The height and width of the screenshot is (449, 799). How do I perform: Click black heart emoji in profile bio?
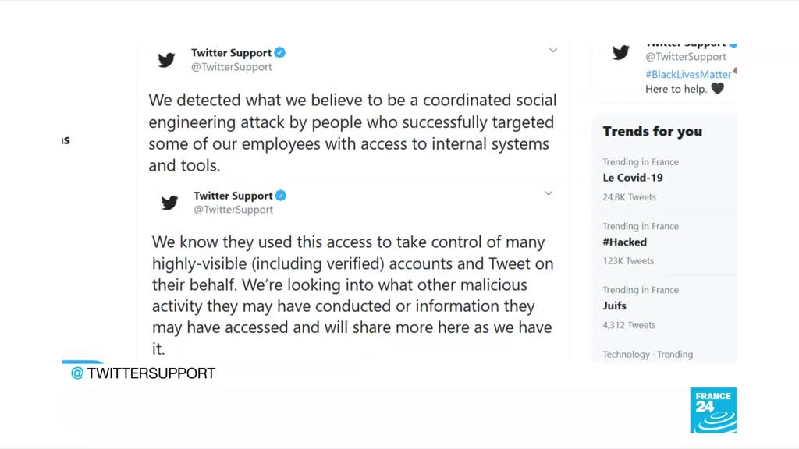click(x=717, y=89)
